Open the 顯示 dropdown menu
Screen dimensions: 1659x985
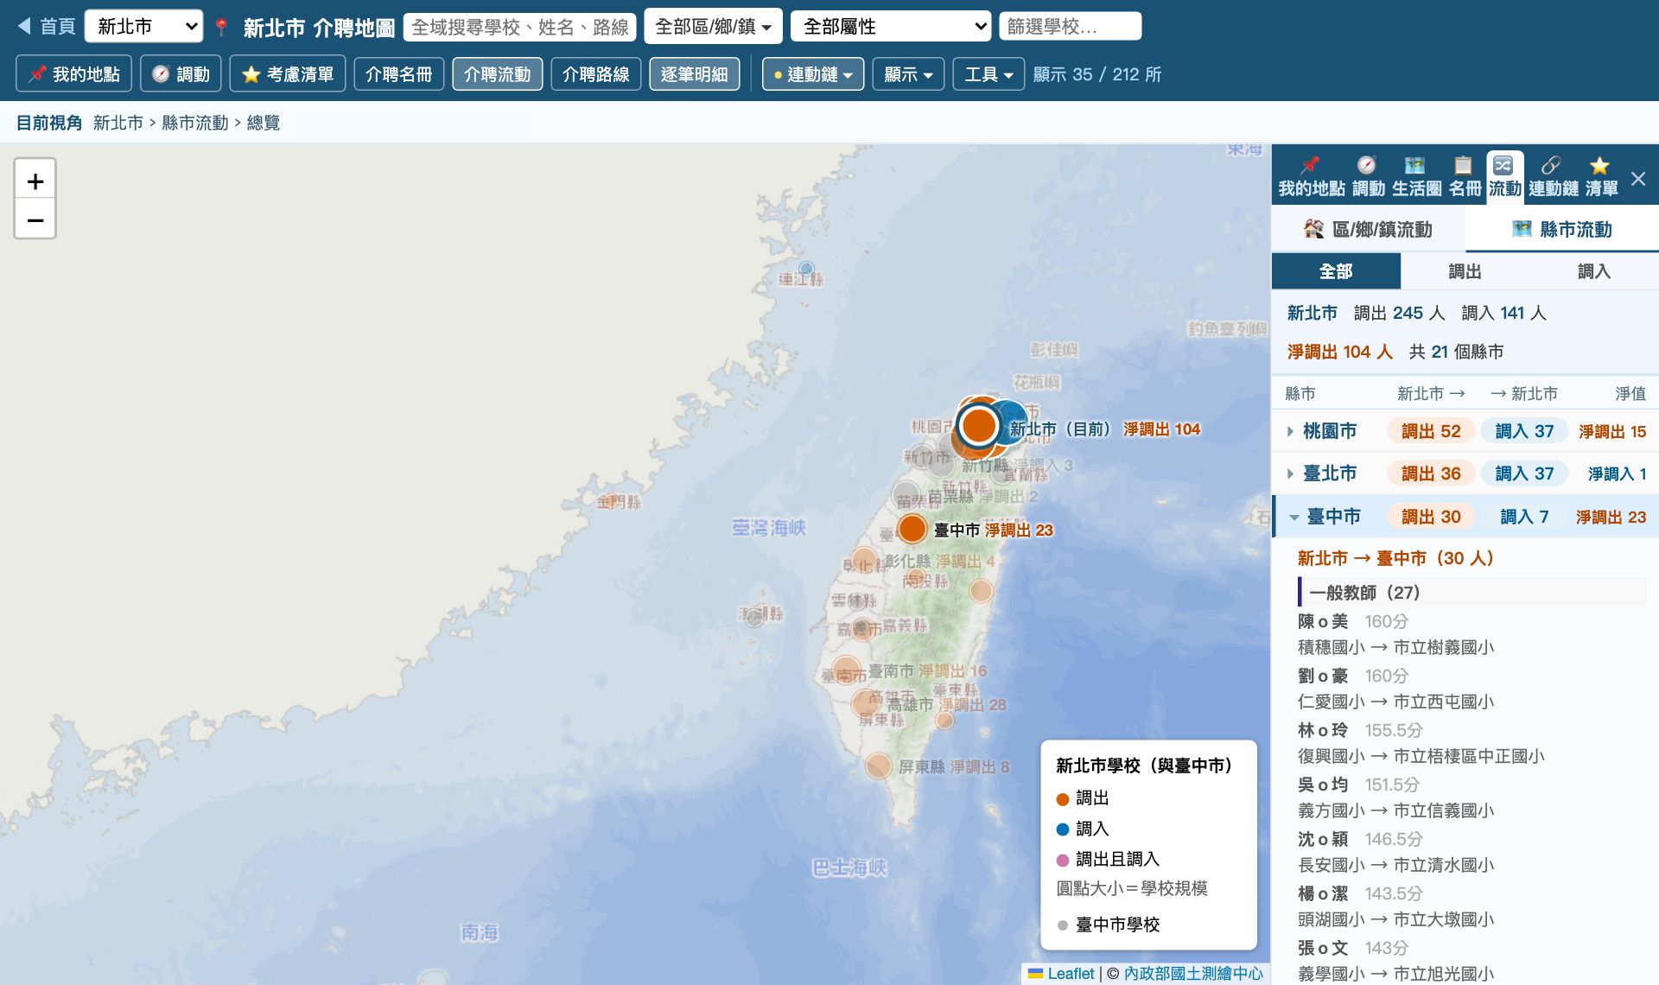click(x=908, y=74)
